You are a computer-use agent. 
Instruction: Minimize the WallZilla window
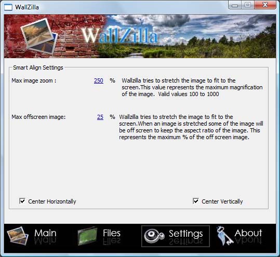click(x=235, y=5)
